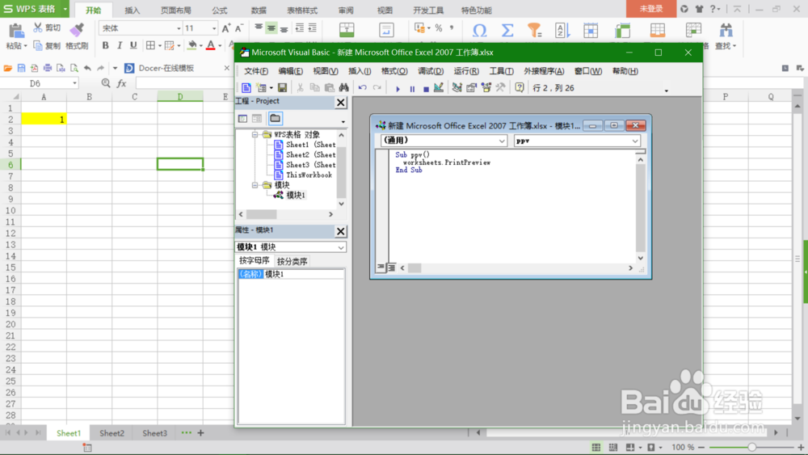Switch to WPS host view via first VBA toolbar icon

point(246,87)
